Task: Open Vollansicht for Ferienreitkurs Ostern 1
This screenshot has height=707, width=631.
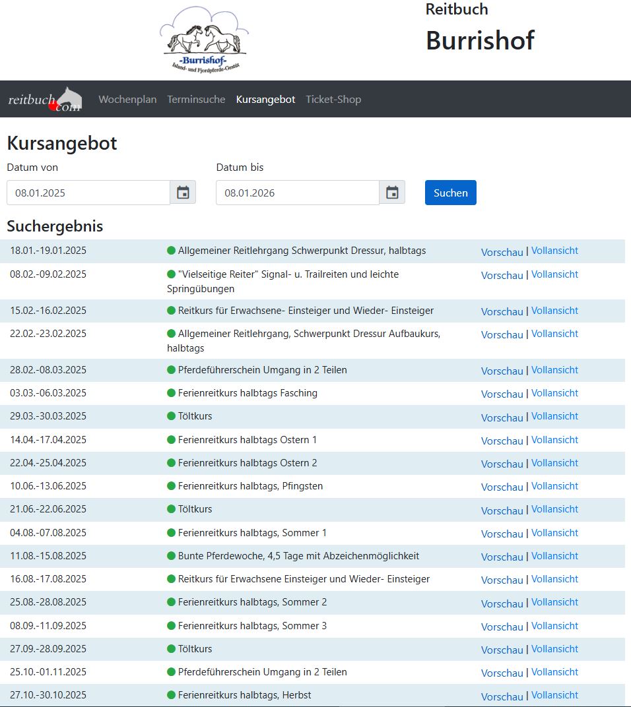Action: click(554, 440)
